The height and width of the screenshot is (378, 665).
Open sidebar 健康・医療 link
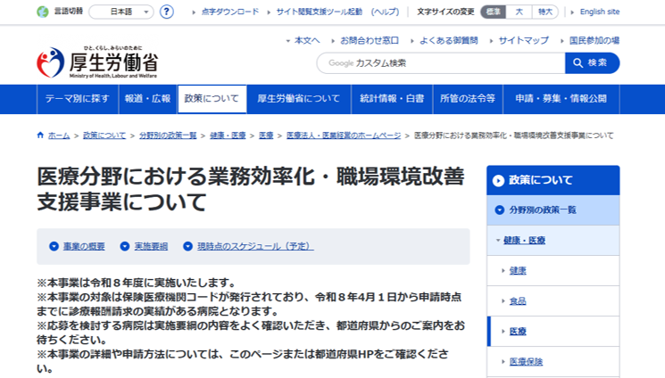[524, 241]
